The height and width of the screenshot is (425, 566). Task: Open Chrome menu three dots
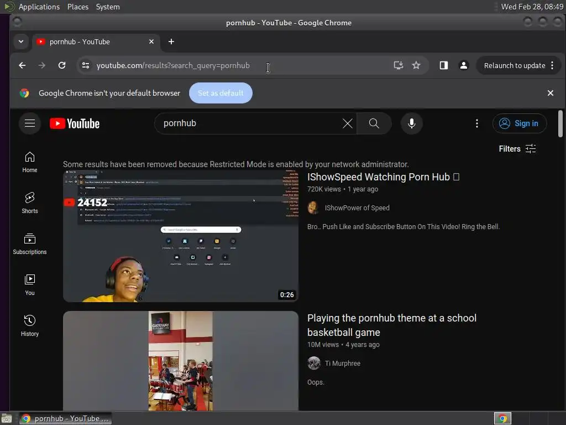[552, 65]
